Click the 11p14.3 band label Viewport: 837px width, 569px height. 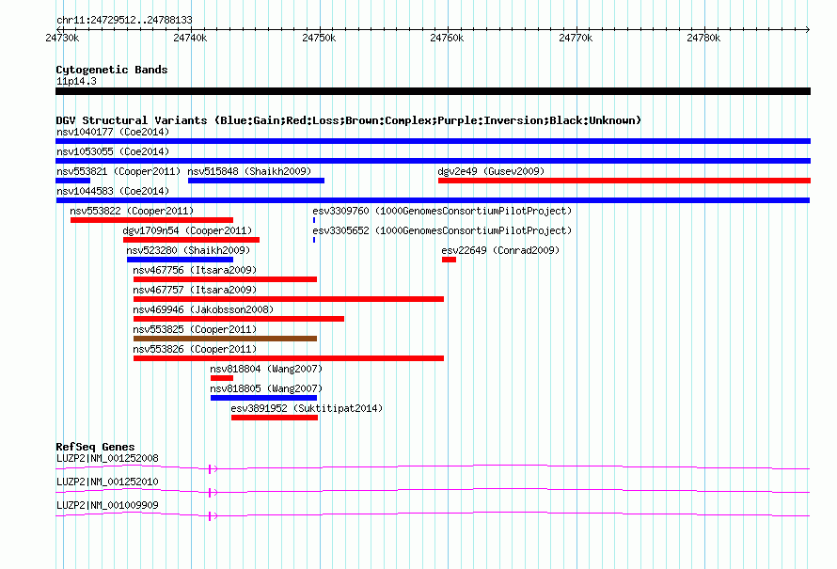76,81
